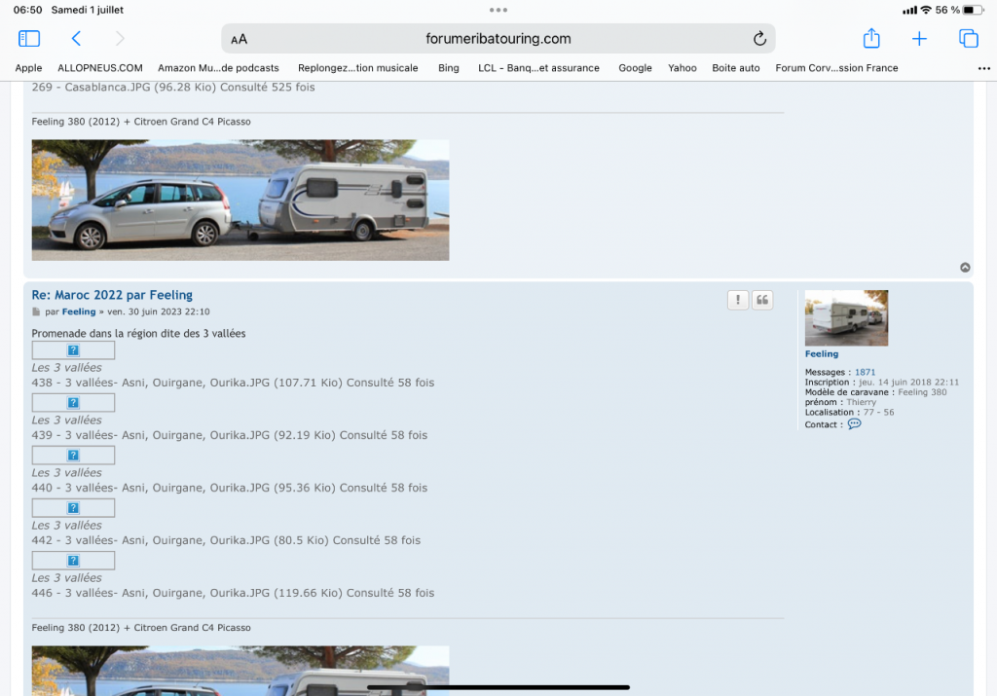Viewport: 997px width, 696px height.
Task: Click the forumeribatouring.com address field
Action: (x=498, y=39)
